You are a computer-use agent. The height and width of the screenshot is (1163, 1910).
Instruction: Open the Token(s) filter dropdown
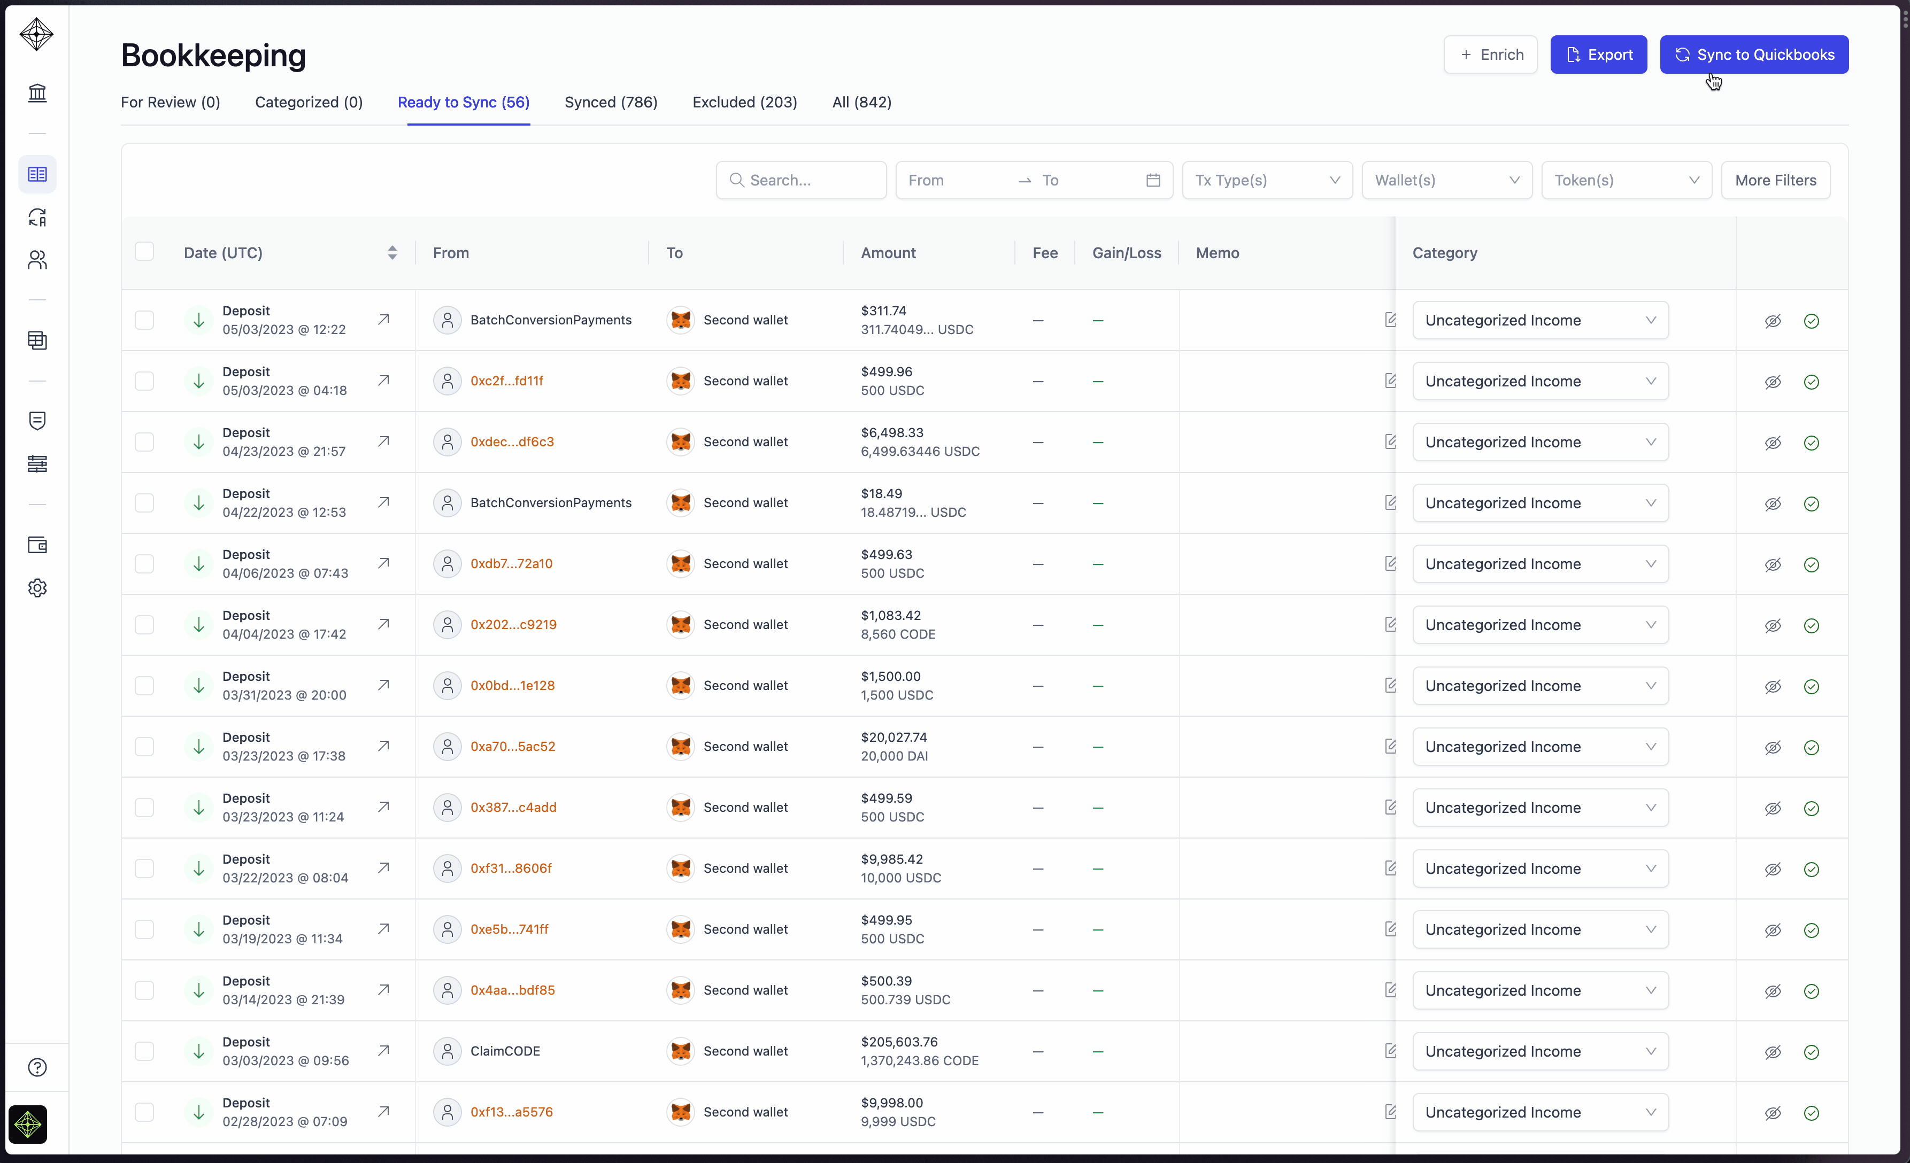[1626, 181]
